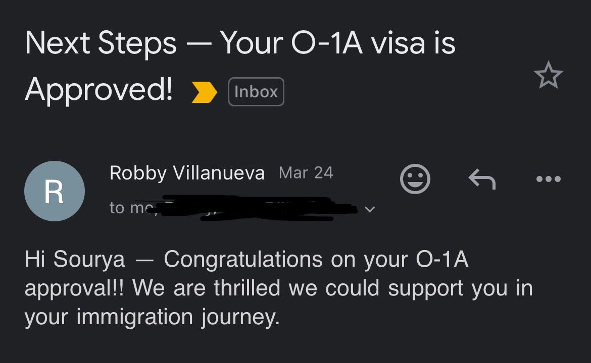The width and height of the screenshot is (591, 363).
Task: Tap 'O-1A' in the body's first line
Action: pyautogui.click(x=442, y=260)
